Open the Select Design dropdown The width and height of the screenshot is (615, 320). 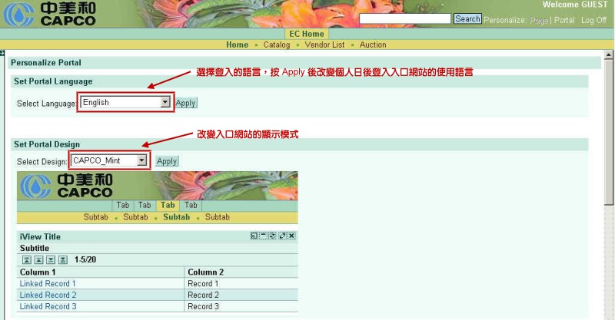pyautogui.click(x=141, y=161)
